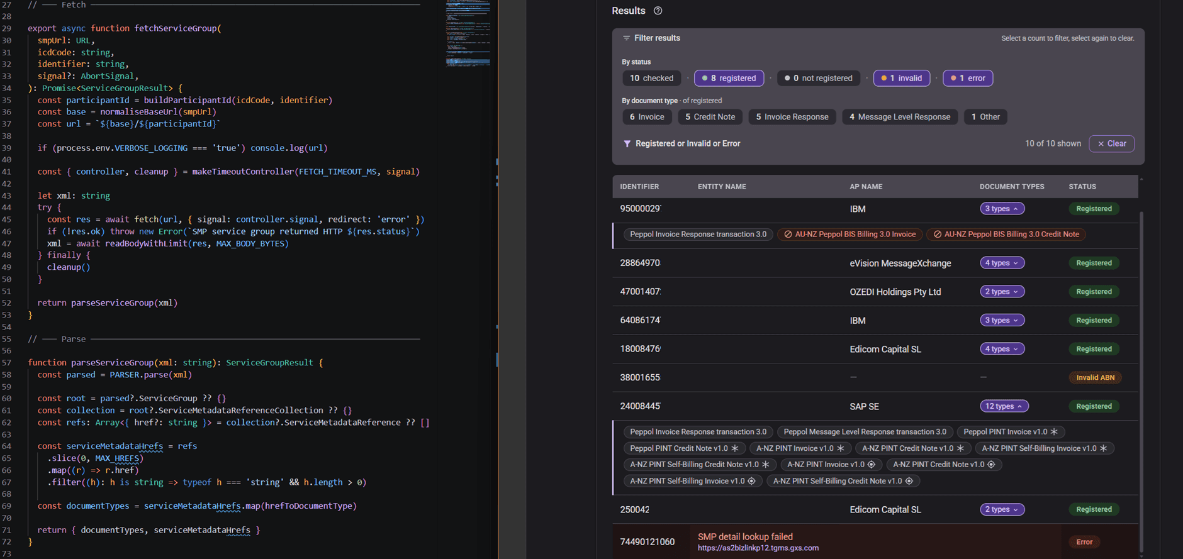Expand 2 types for OZEDI Holdings Pty Ltd
This screenshot has width=1183, height=559.
[1002, 292]
